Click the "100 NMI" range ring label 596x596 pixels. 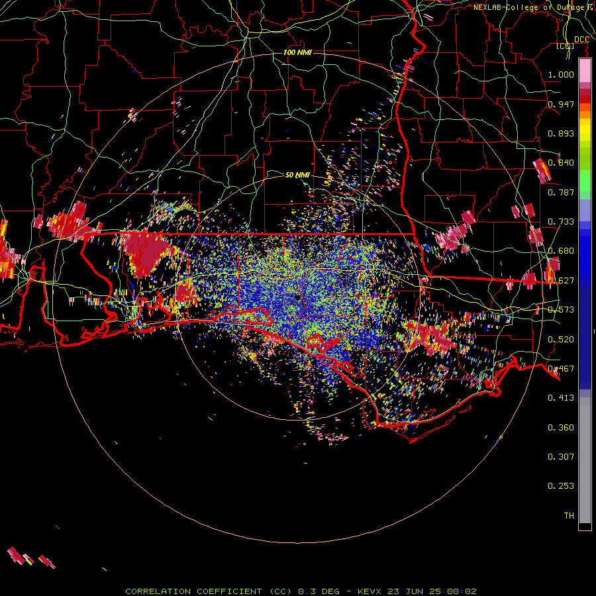[x=297, y=52]
